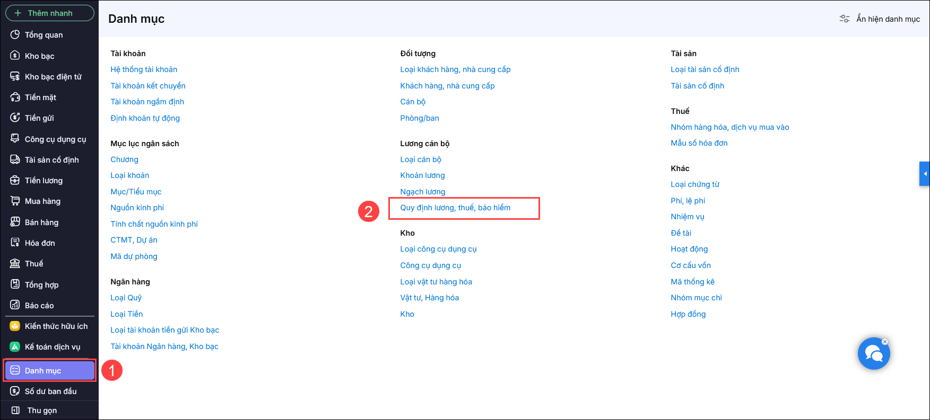Click the Hóa đơn invoice icon
The width and height of the screenshot is (930, 420).
click(x=15, y=243)
